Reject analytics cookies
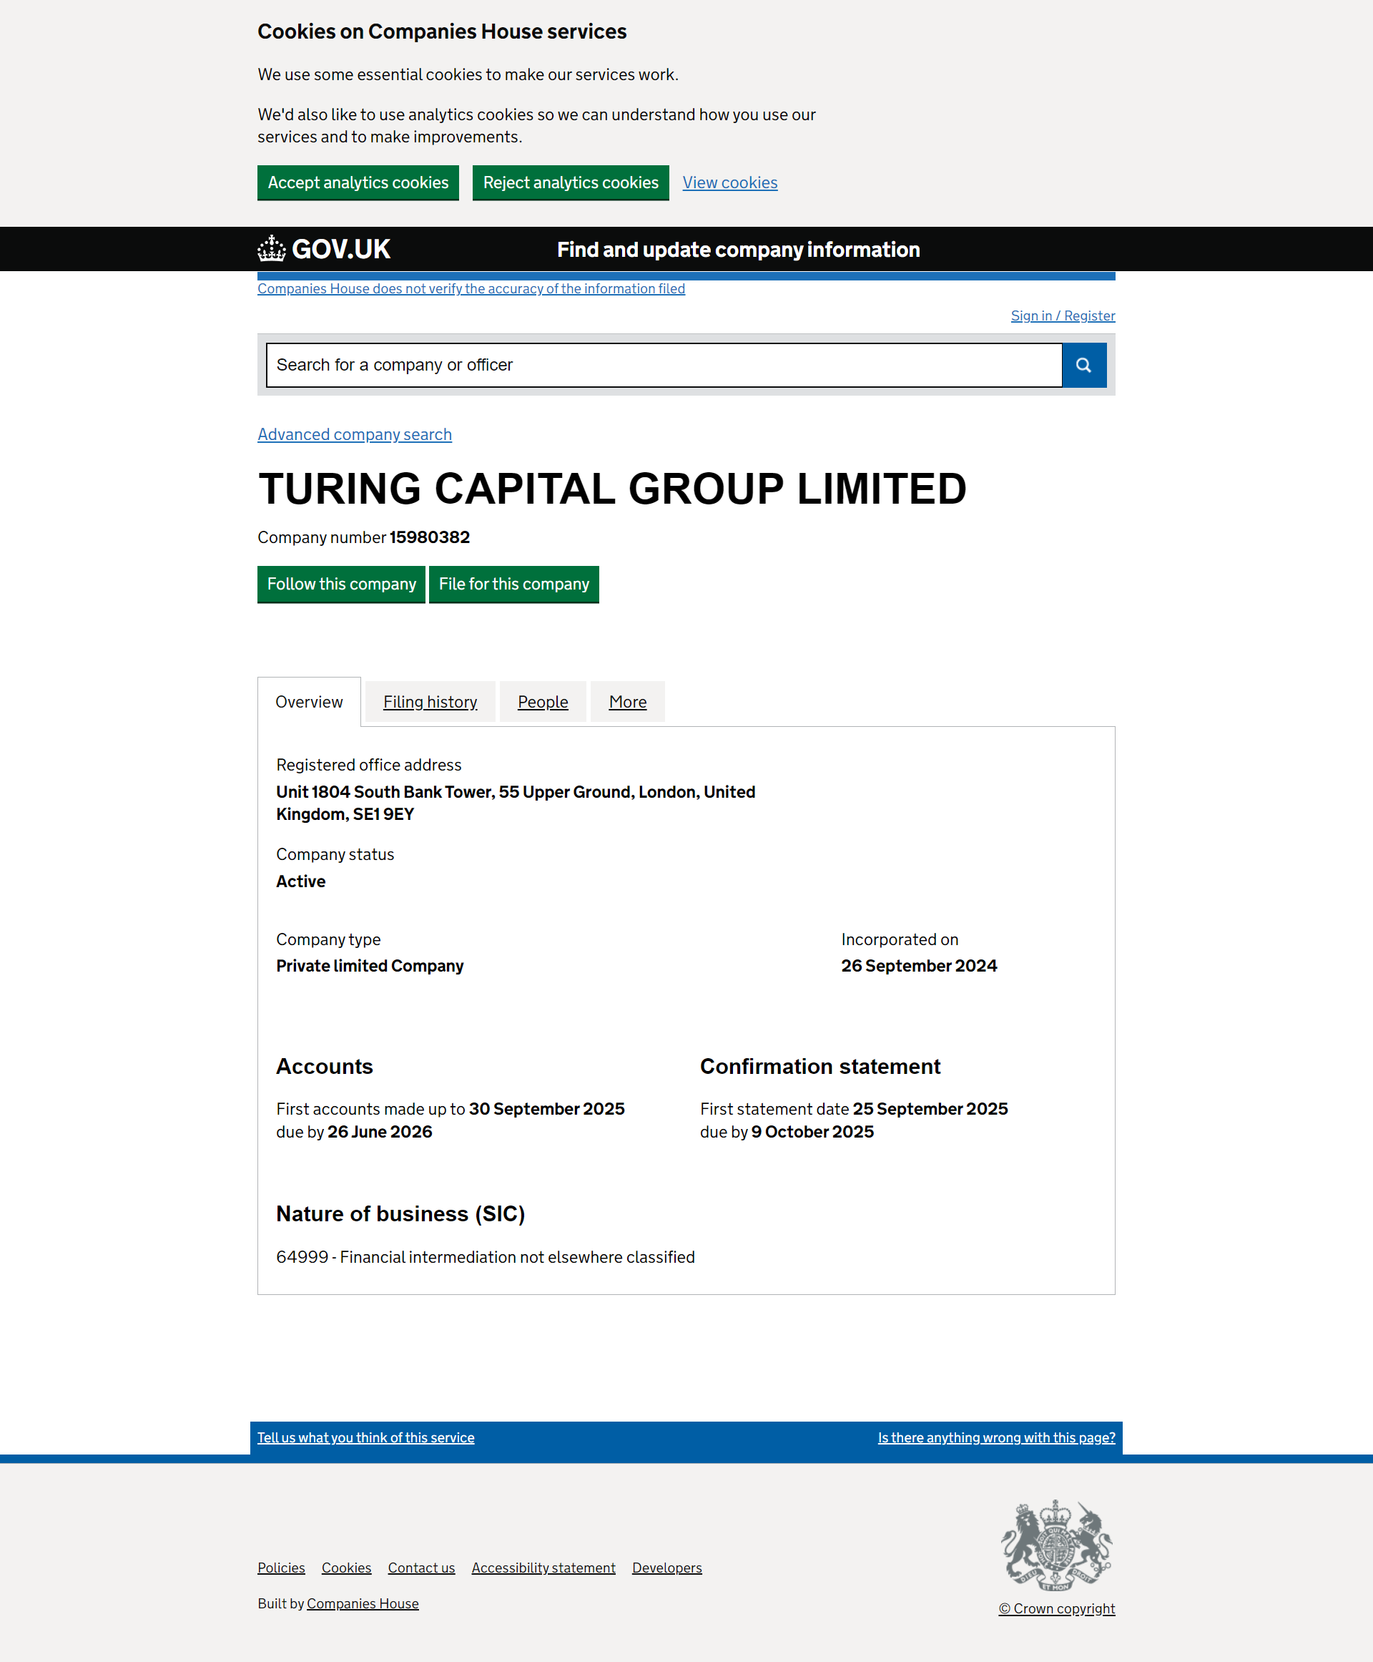 (570, 183)
